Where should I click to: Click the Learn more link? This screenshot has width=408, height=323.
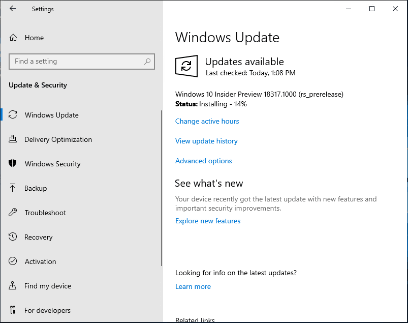(x=193, y=286)
